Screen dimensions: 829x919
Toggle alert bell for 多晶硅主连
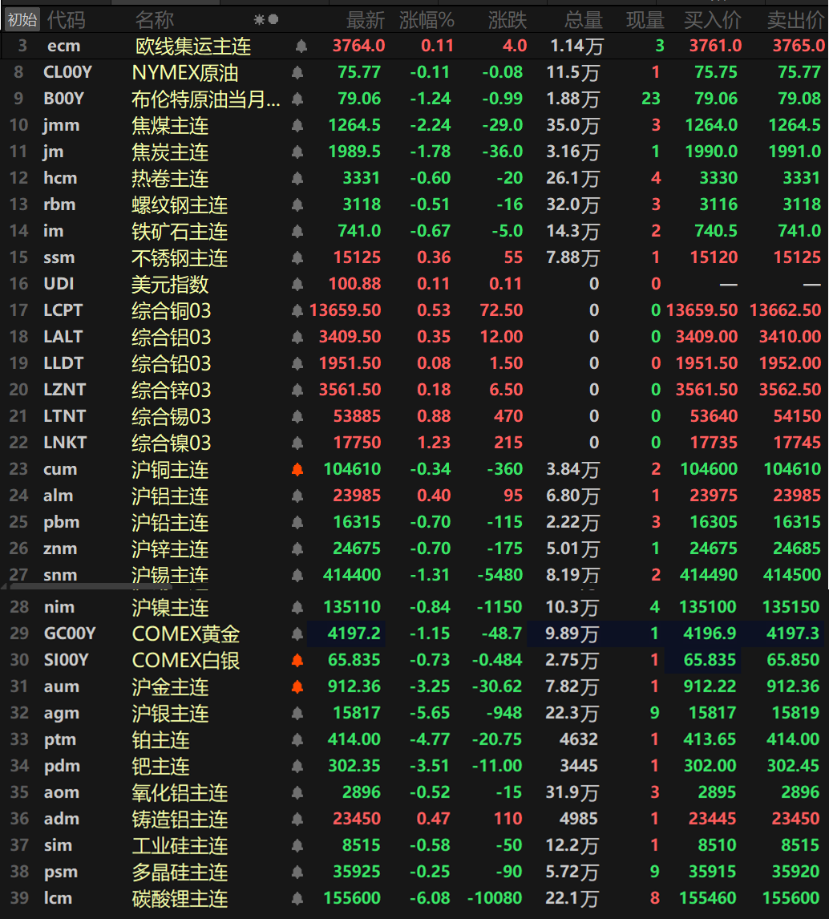[297, 872]
